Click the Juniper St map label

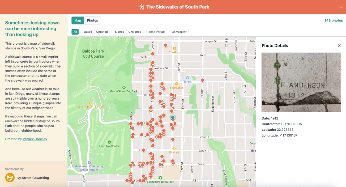(x=210, y=41)
